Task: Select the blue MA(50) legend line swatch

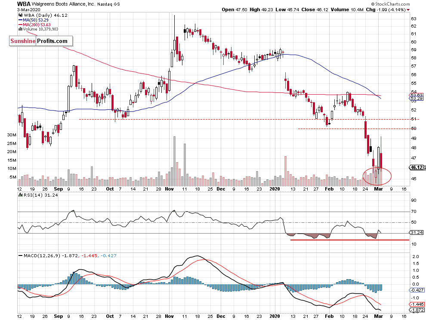Action: point(20,20)
